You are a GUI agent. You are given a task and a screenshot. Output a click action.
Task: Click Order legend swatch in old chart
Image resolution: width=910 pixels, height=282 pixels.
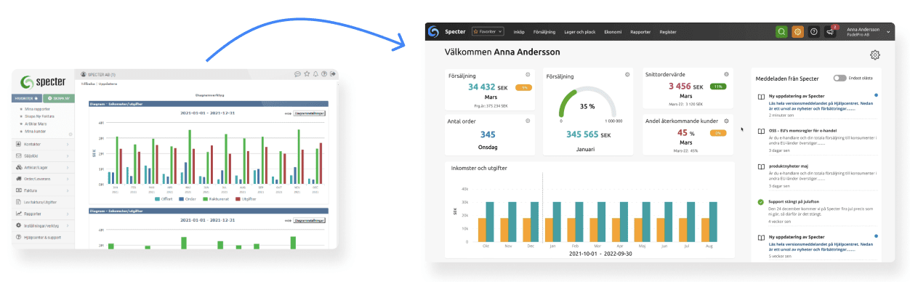tap(182, 198)
